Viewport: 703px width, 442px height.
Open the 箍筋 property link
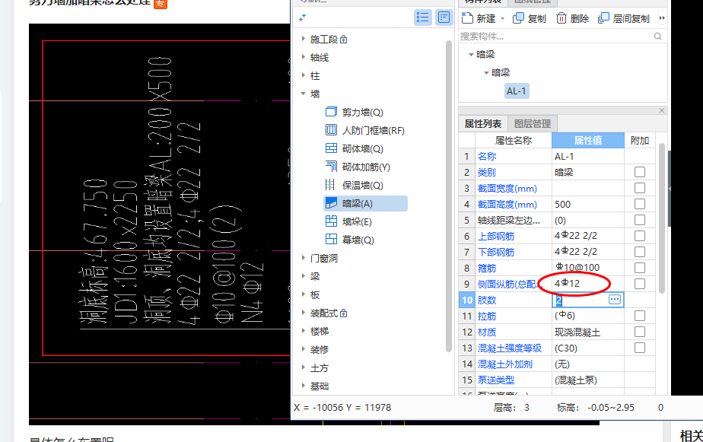click(x=487, y=268)
